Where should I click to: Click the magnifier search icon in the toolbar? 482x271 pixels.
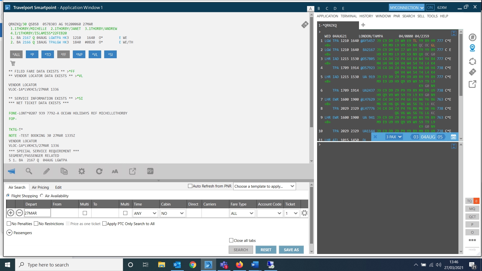tap(29, 171)
